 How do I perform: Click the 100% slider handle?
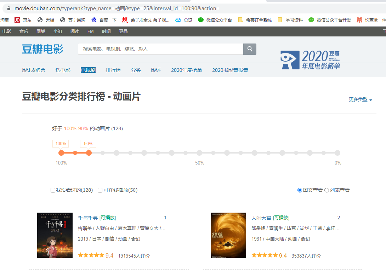[61, 153]
